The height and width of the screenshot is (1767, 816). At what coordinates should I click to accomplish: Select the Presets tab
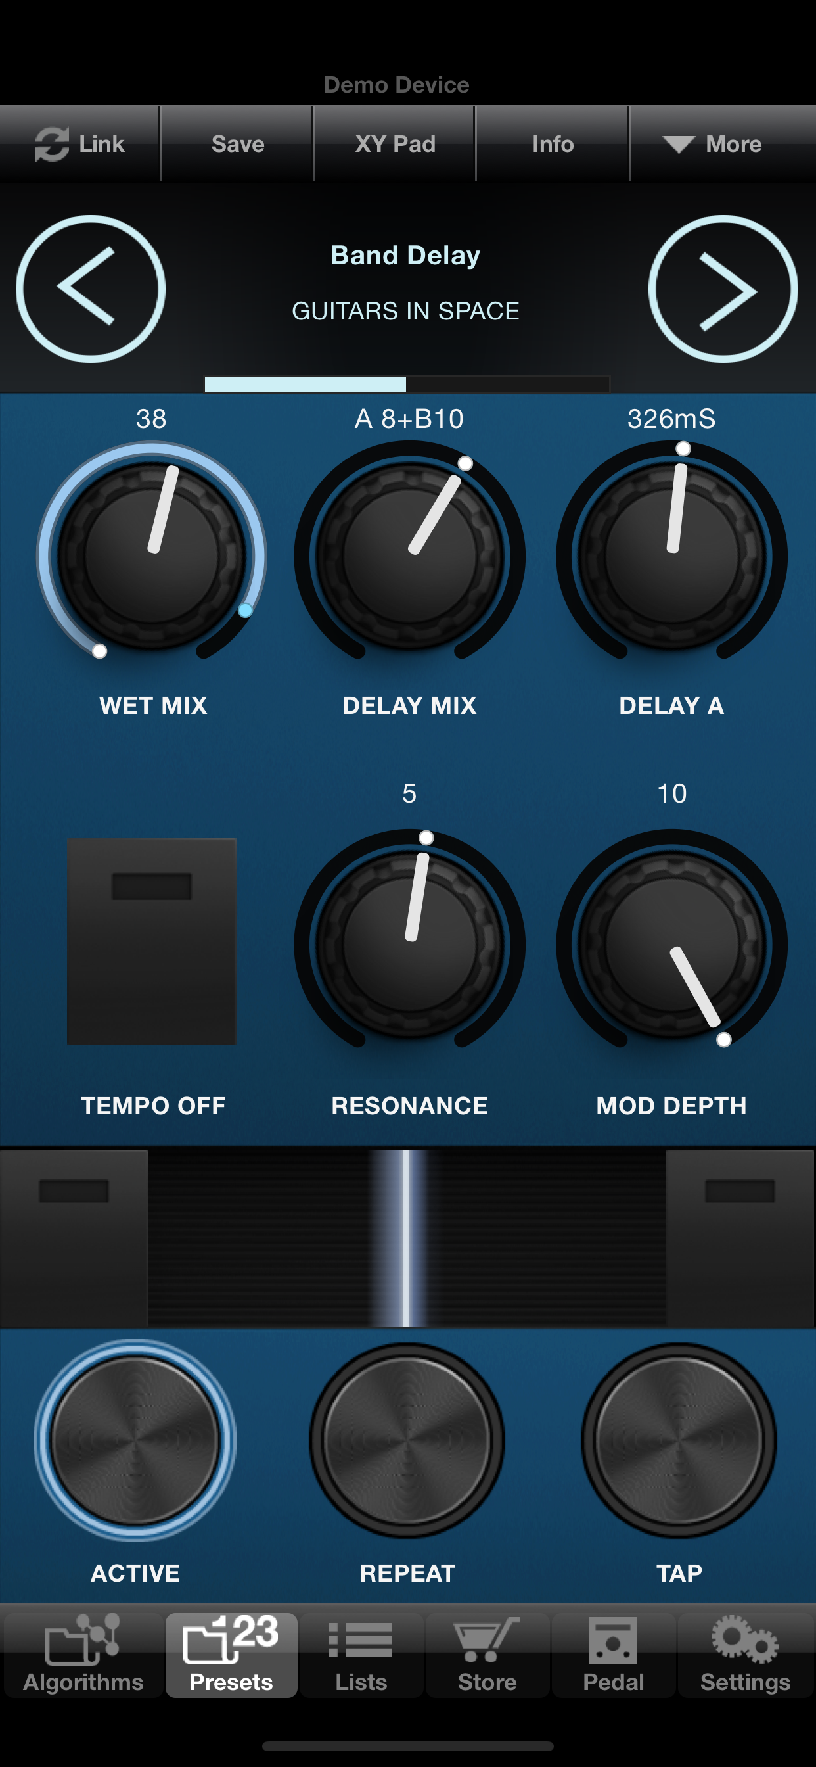231,1655
